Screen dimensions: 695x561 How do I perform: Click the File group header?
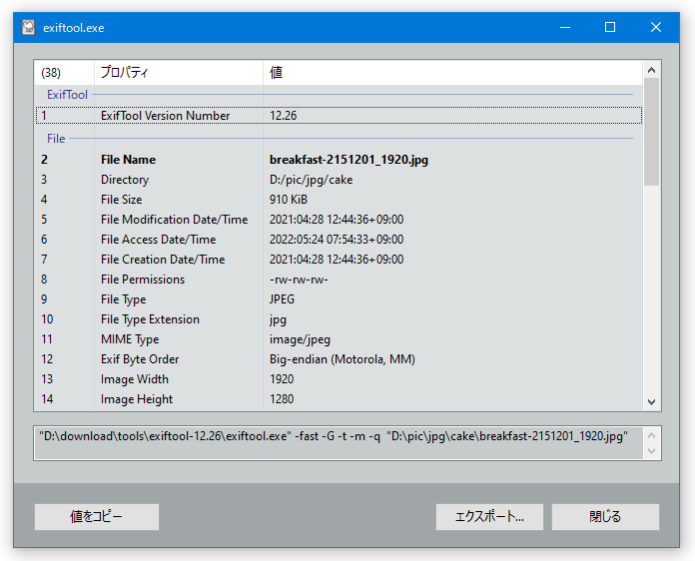(56, 139)
